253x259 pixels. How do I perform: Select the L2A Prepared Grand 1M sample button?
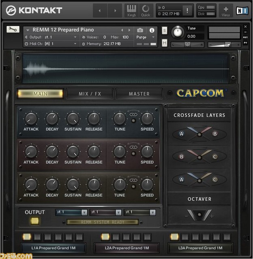[x=127, y=248]
